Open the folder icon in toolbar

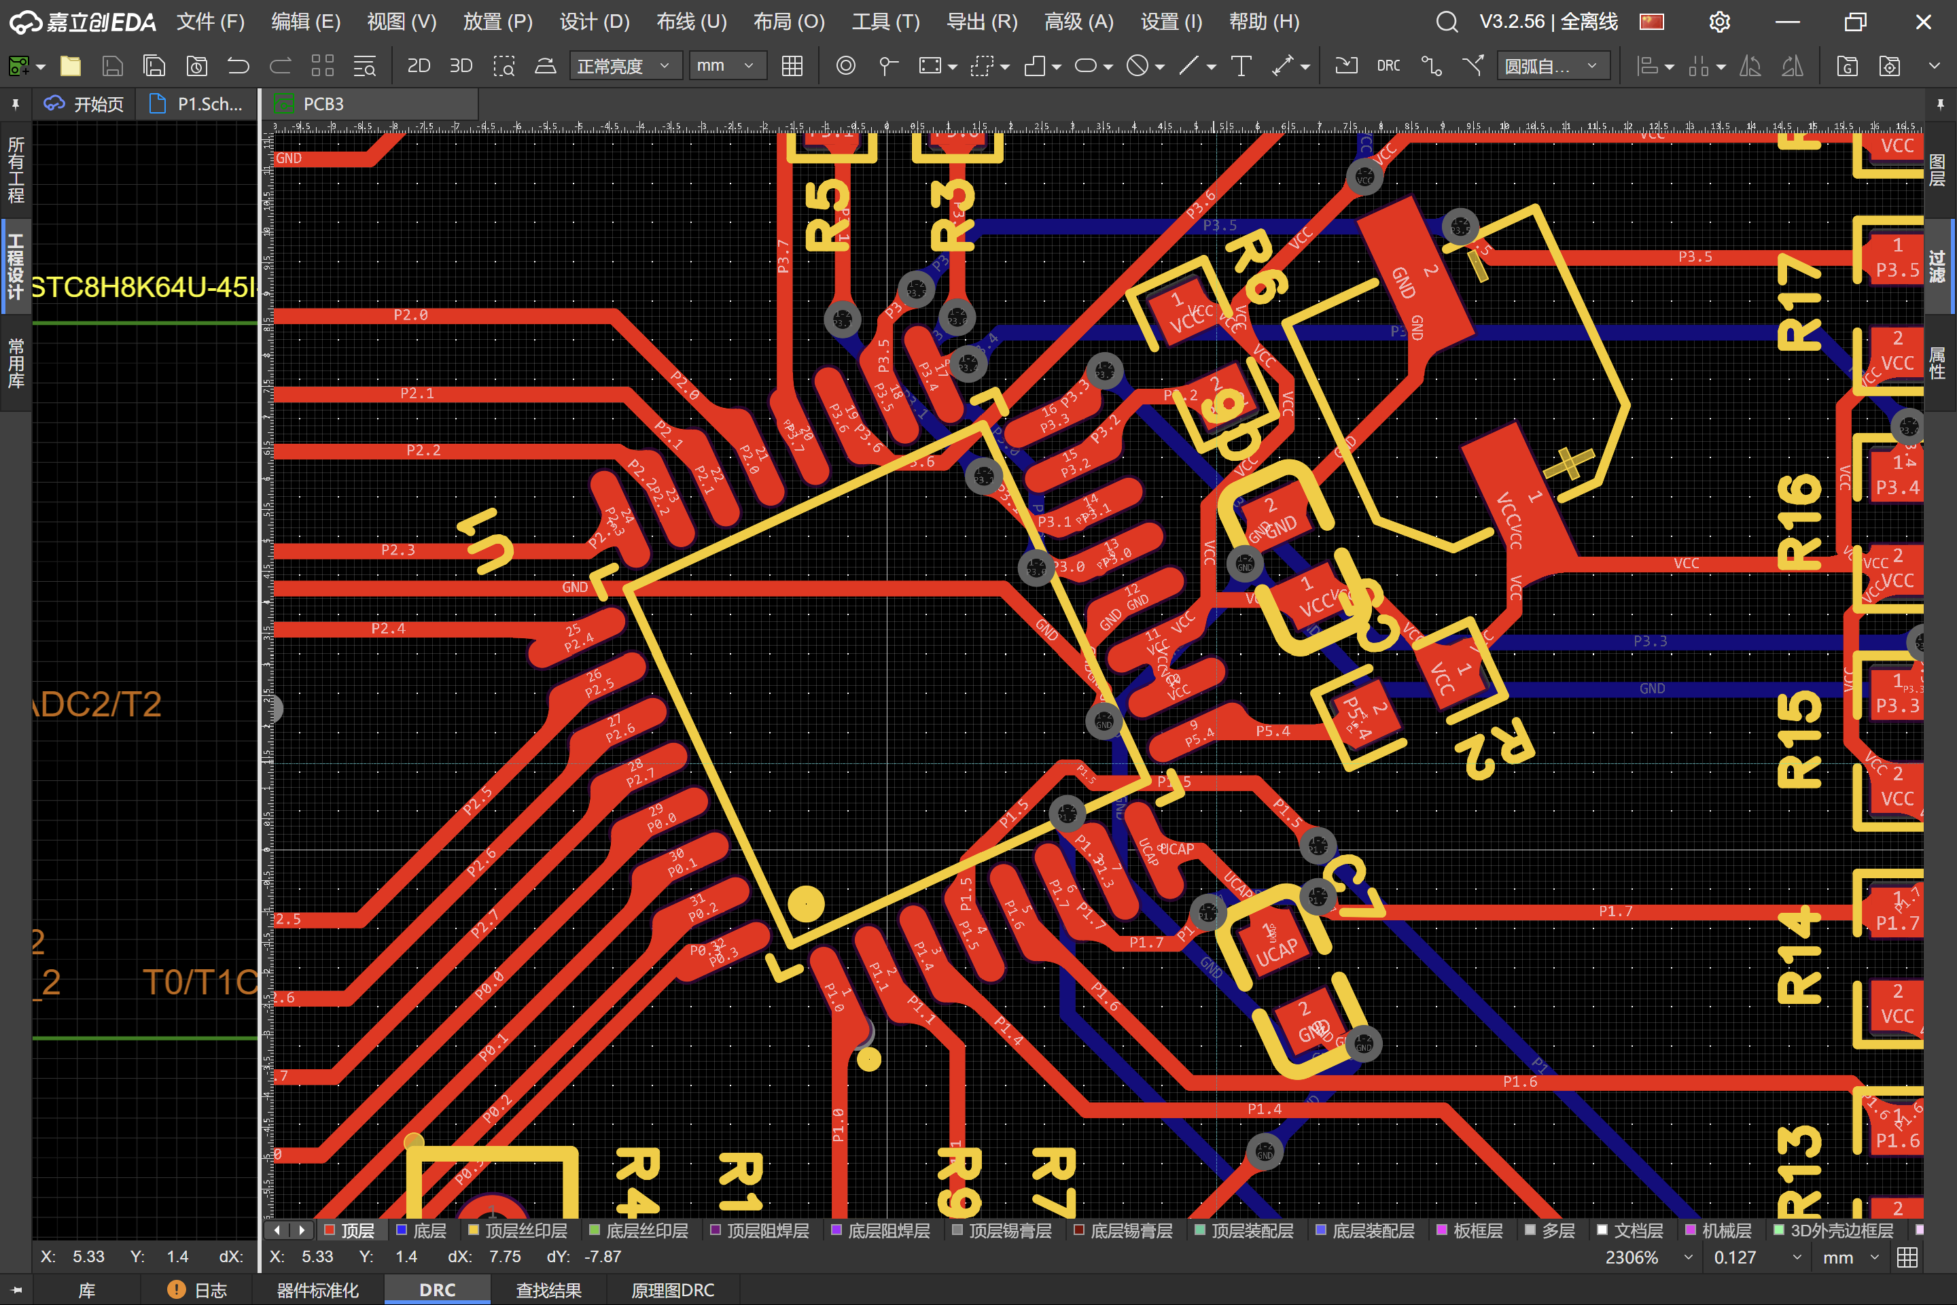click(x=71, y=66)
